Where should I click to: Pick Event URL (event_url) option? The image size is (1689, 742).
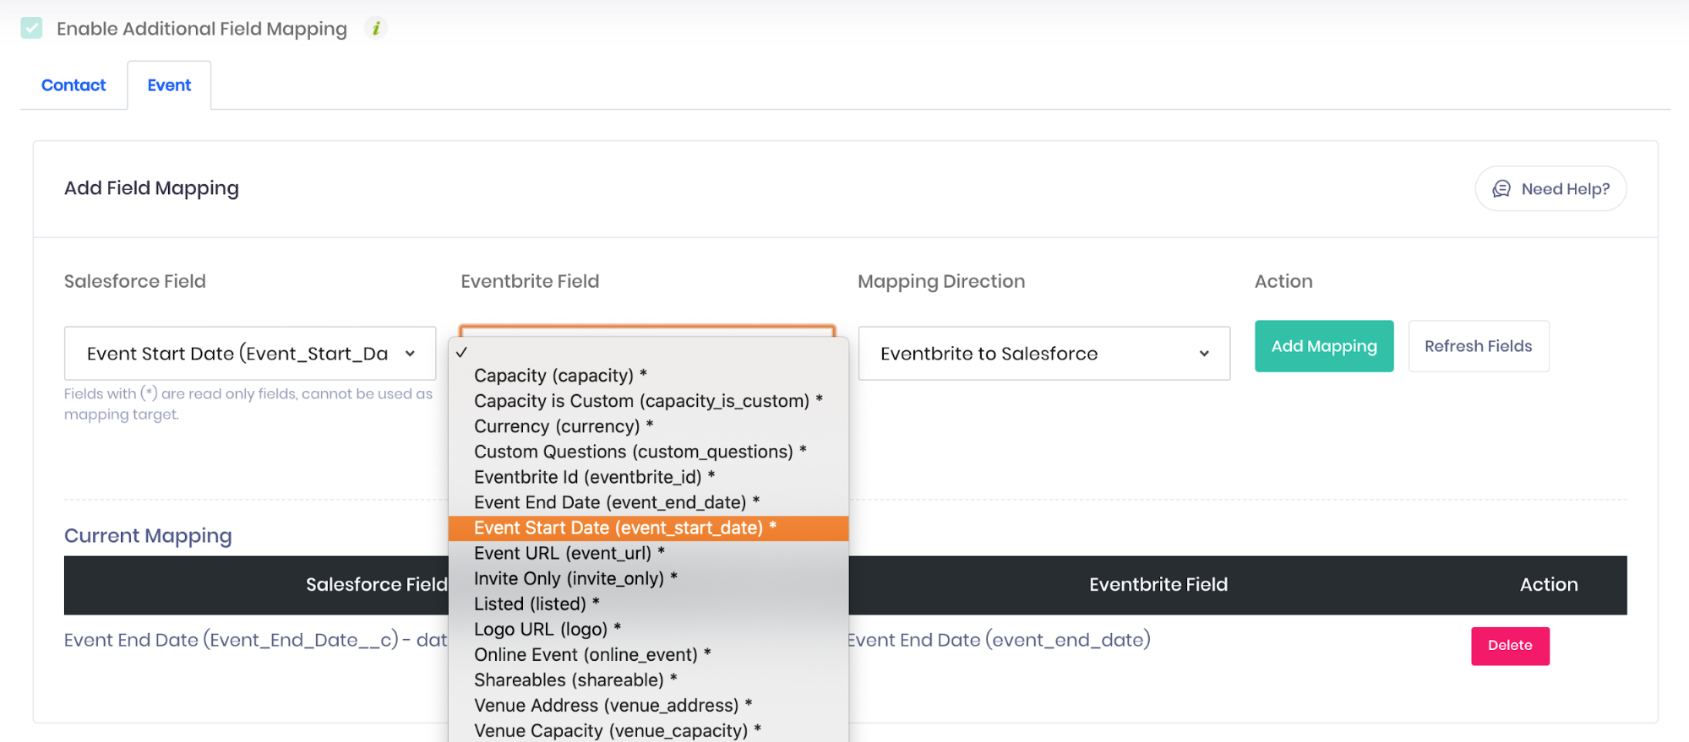point(648,553)
